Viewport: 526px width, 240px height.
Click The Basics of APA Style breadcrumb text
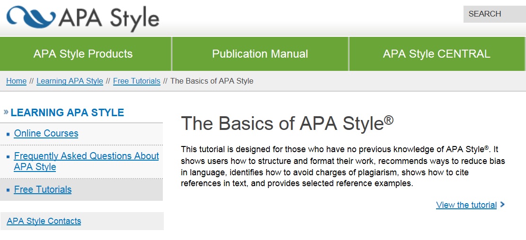212,81
